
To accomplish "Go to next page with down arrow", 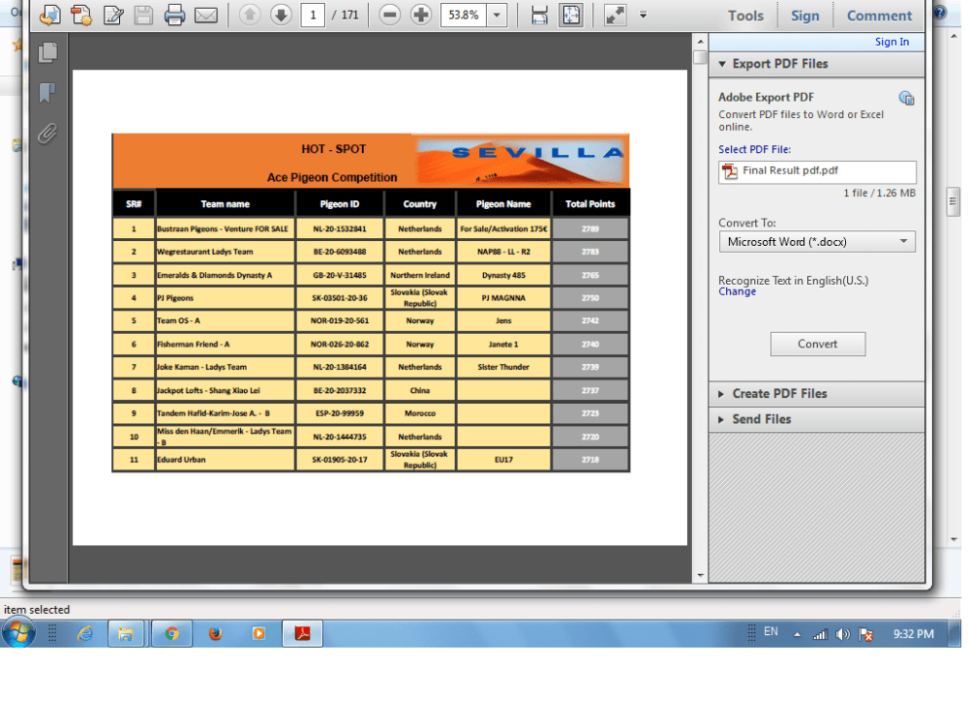I will click(x=281, y=15).
